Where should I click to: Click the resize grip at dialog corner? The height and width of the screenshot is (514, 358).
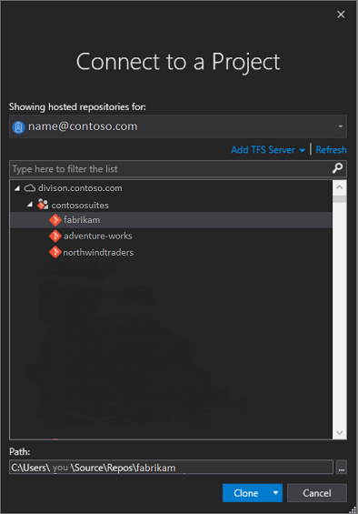tap(353, 509)
